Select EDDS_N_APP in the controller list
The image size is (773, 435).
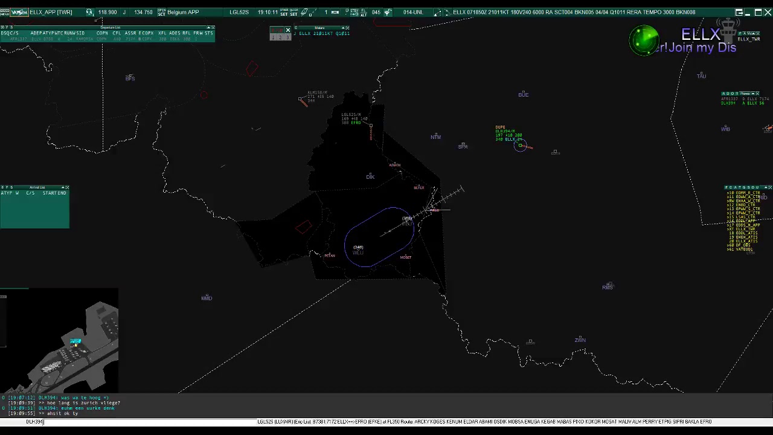(x=743, y=225)
